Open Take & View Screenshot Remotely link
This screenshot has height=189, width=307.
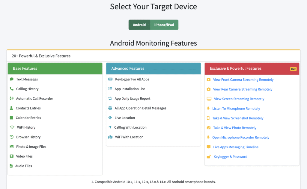pos(238,118)
